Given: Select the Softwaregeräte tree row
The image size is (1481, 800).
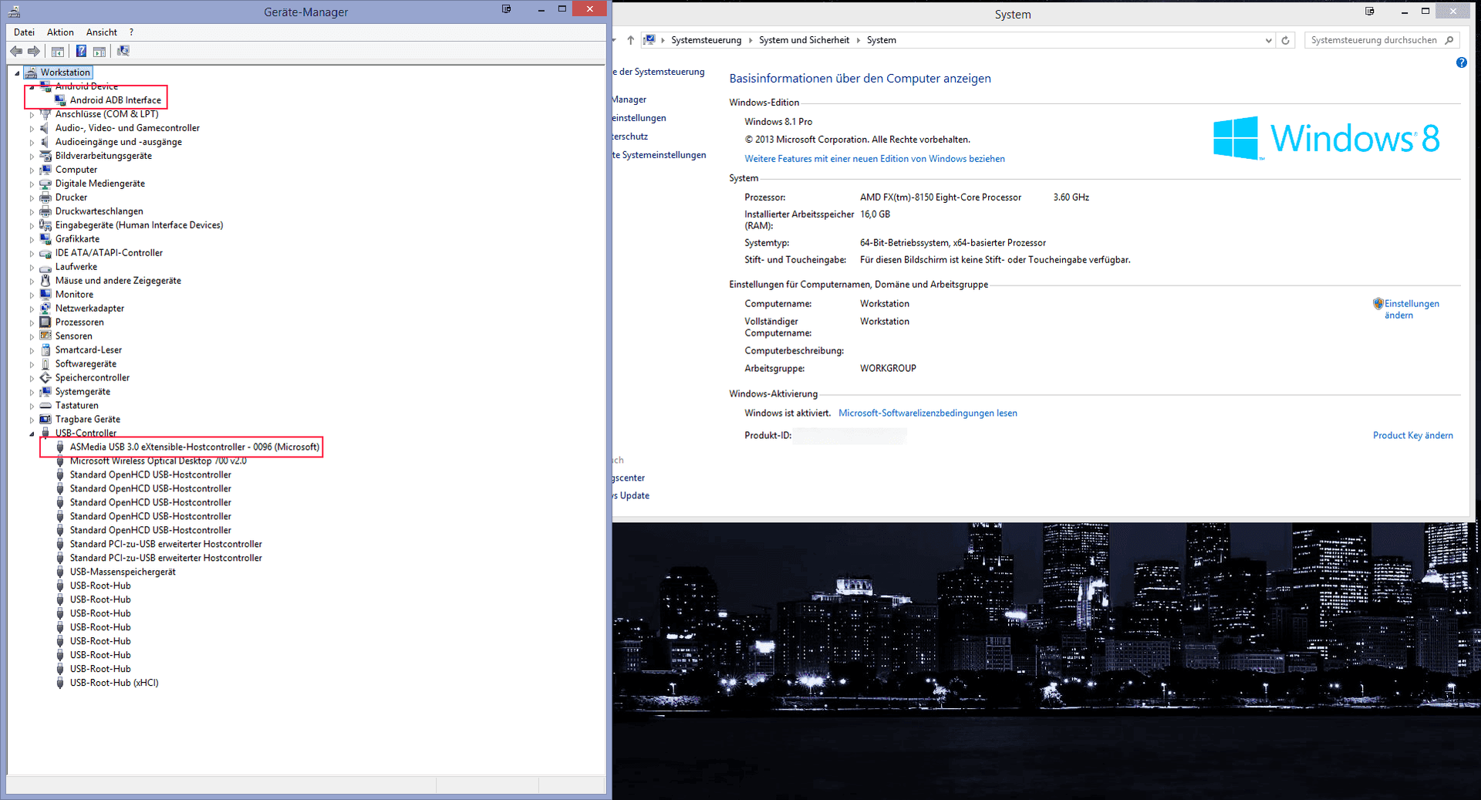Looking at the screenshot, I should click(x=86, y=364).
